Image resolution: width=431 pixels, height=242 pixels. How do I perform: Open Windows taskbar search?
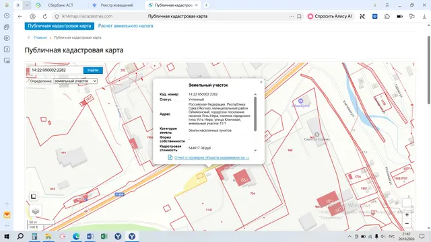click(x=20, y=237)
